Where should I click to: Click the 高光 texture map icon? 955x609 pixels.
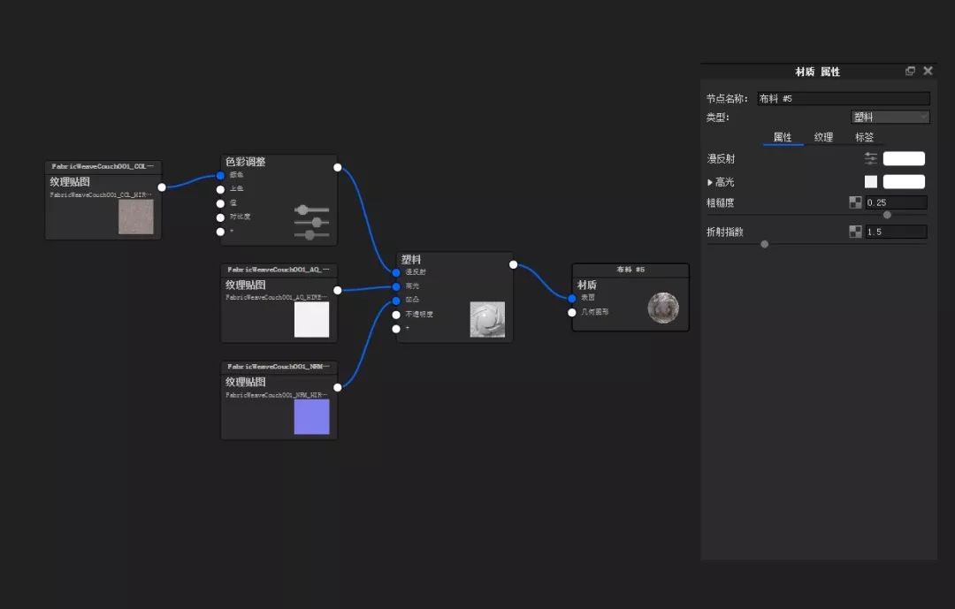pos(871,182)
